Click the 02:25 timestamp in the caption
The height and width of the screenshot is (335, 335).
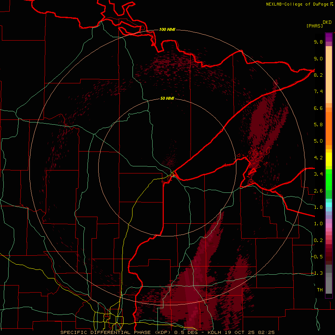266,332
